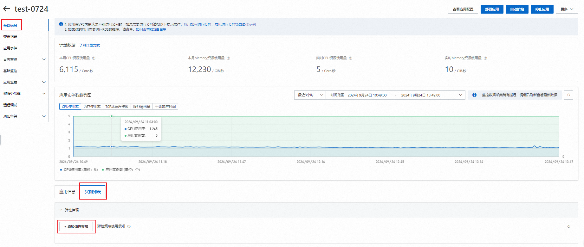
Task: Click help icon next to 弹性策略使用须知
Action: (129, 226)
